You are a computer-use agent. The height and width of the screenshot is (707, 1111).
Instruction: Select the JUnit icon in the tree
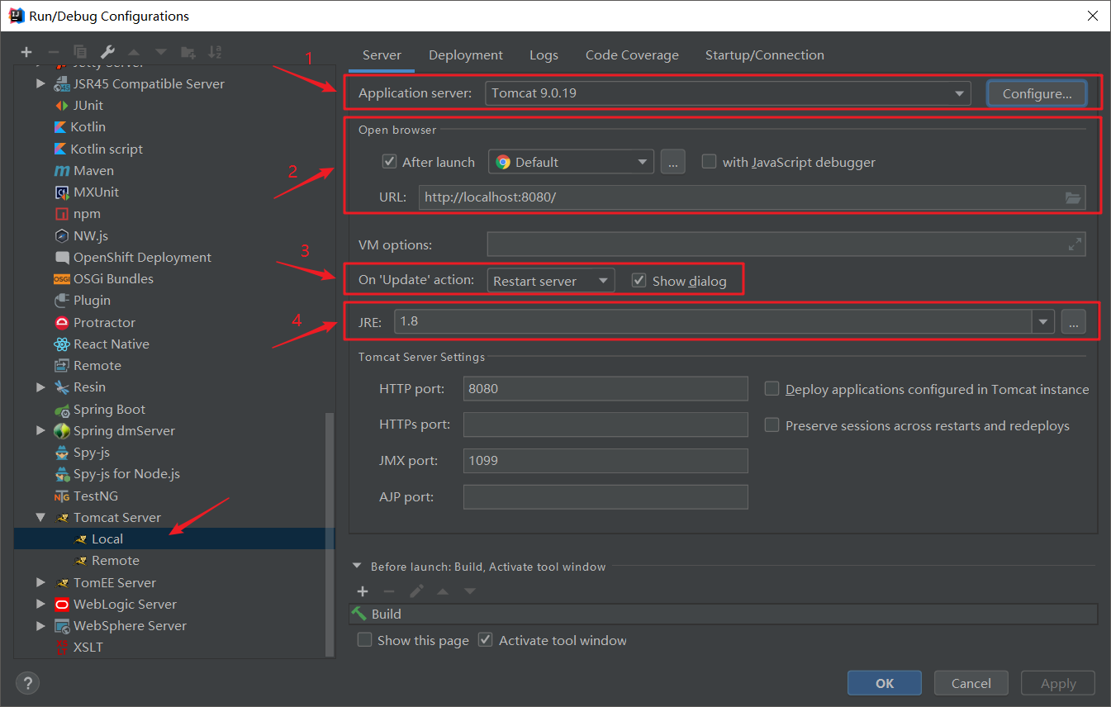pos(61,105)
